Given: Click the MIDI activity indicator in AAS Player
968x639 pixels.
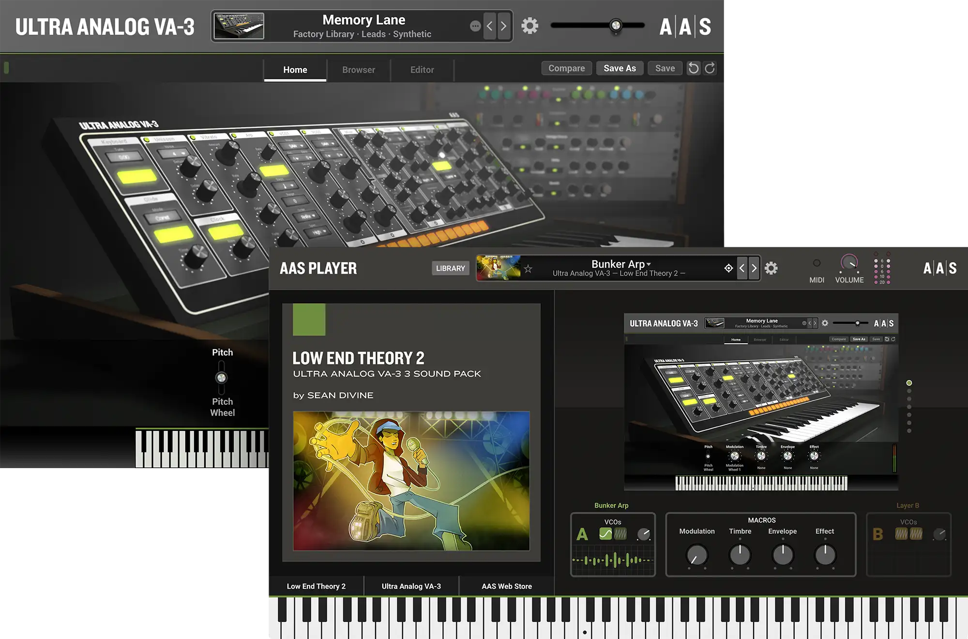Looking at the screenshot, I should [817, 263].
